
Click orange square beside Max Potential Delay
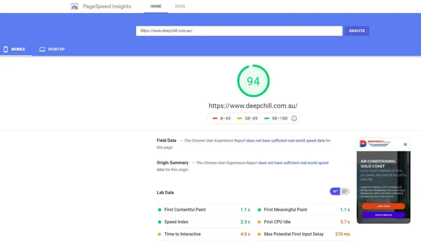click(x=259, y=234)
